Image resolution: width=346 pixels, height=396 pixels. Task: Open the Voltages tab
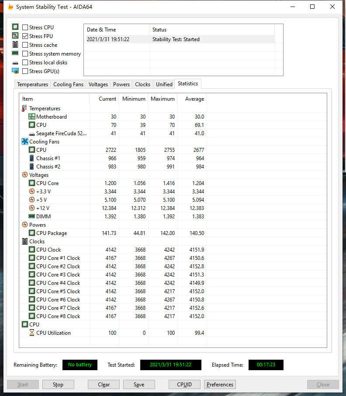[x=98, y=84]
